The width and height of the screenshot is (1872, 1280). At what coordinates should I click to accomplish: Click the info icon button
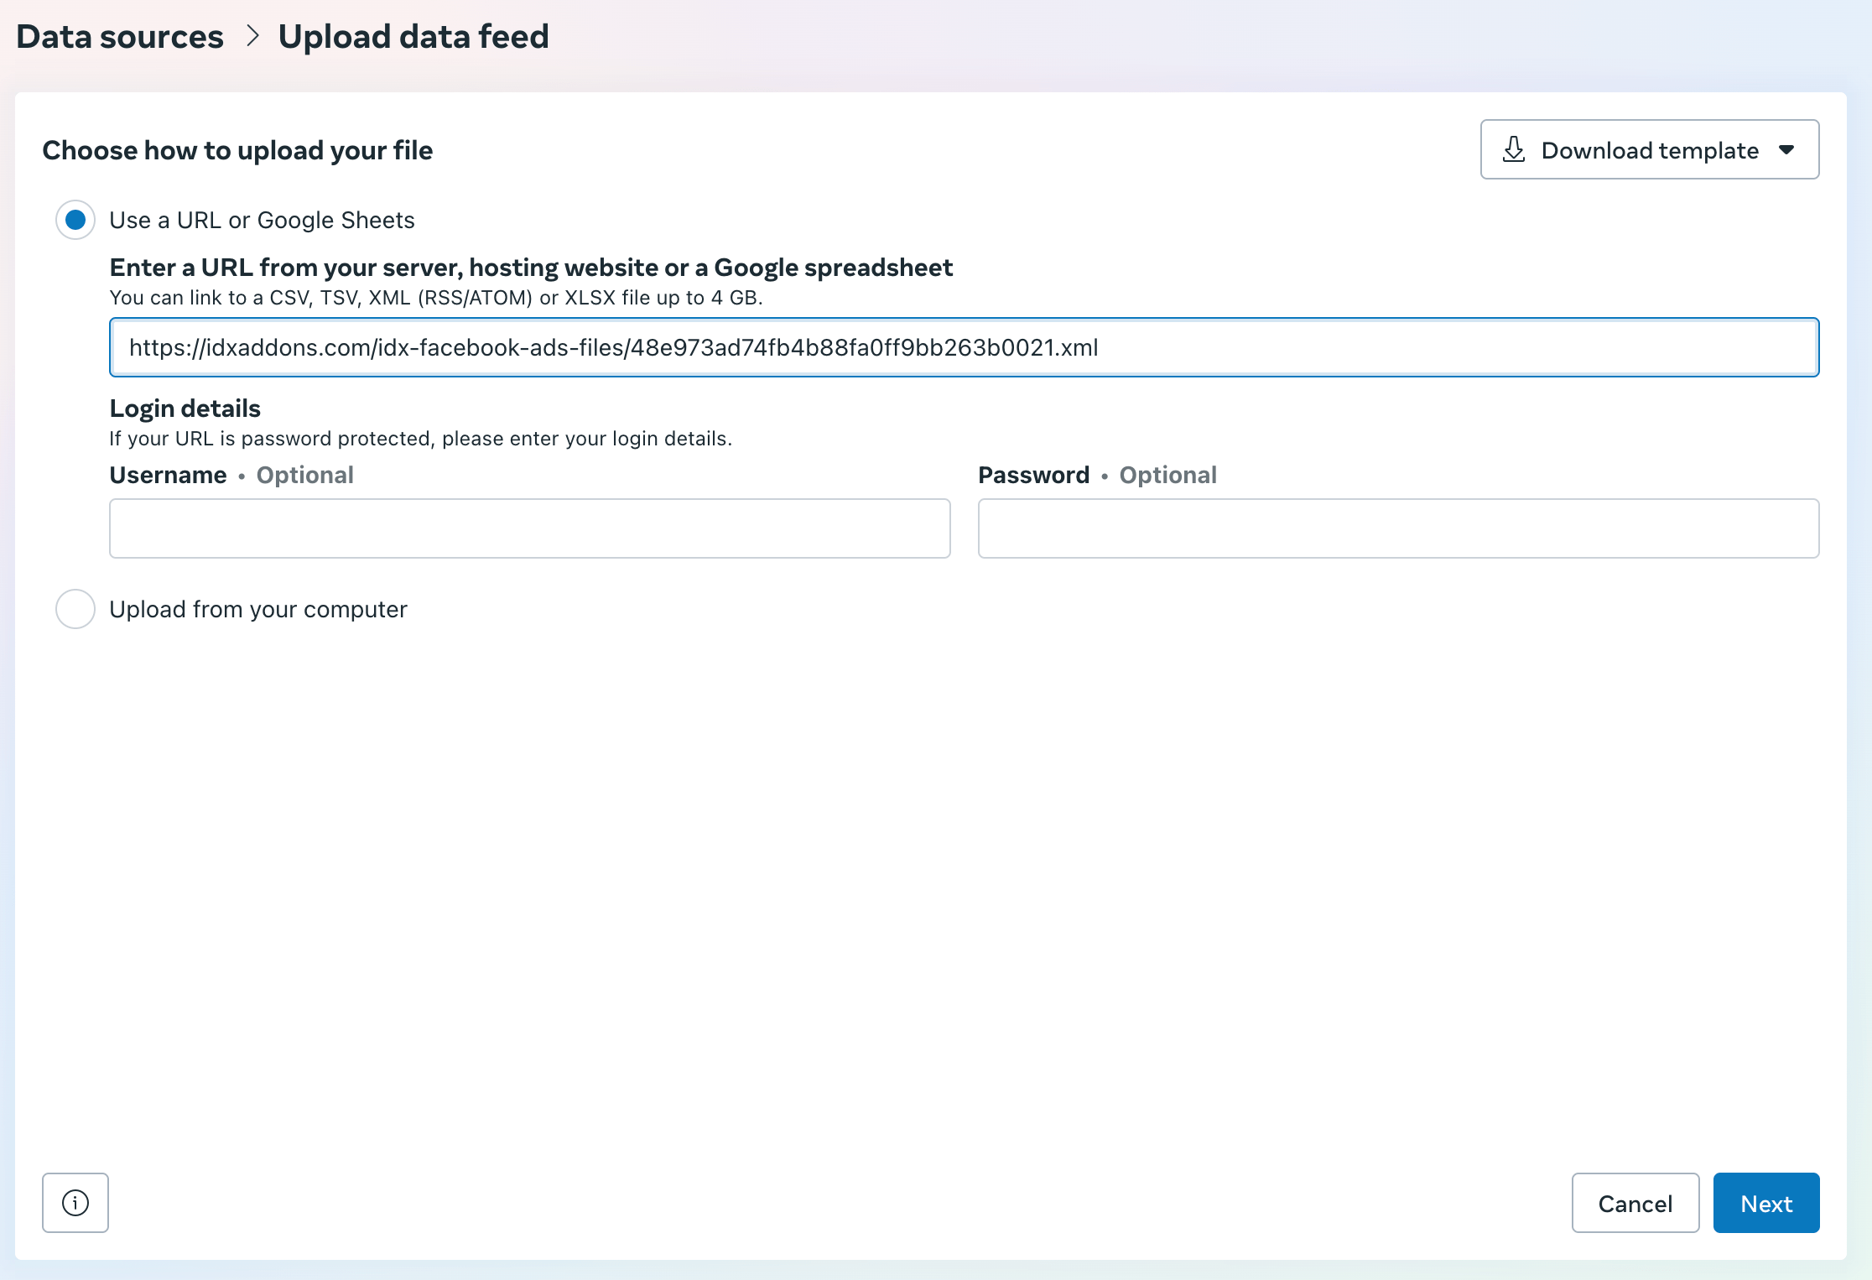pos(75,1203)
